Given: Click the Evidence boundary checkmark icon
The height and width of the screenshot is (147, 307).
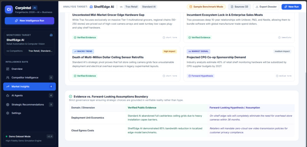Looking at the screenshot, I should pyautogui.click(x=70, y=96).
